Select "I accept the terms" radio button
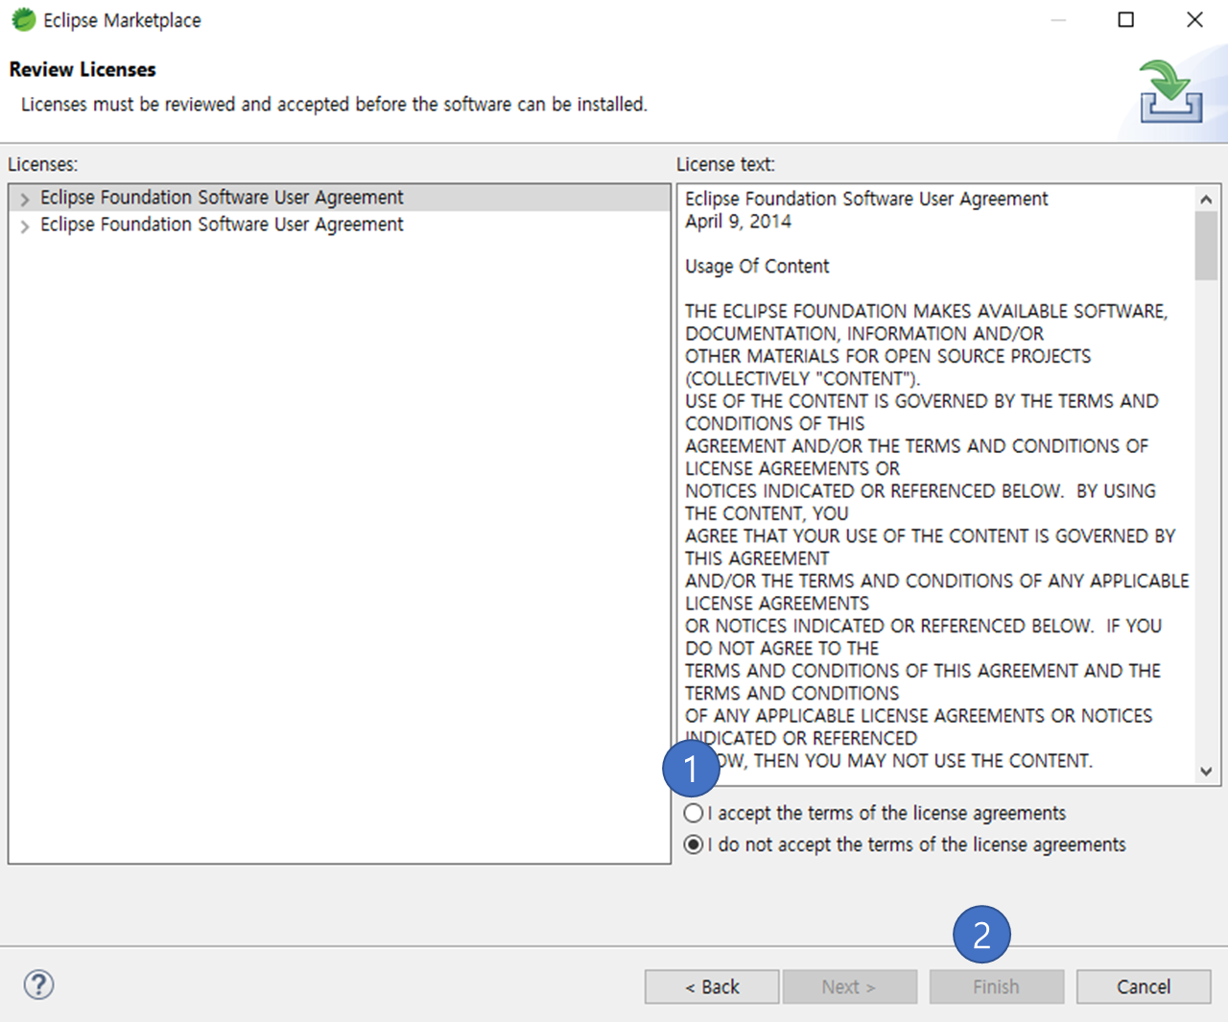1228x1022 pixels. [694, 813]
